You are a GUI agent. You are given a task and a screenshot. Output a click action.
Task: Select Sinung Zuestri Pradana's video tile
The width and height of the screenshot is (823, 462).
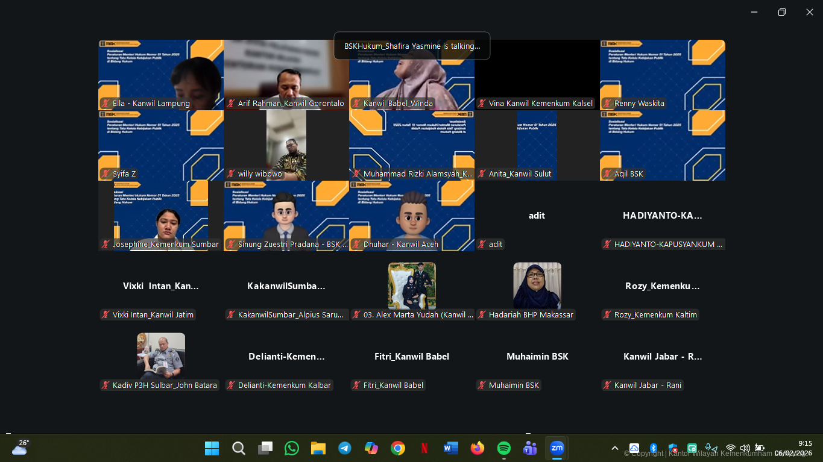point(286,217)
